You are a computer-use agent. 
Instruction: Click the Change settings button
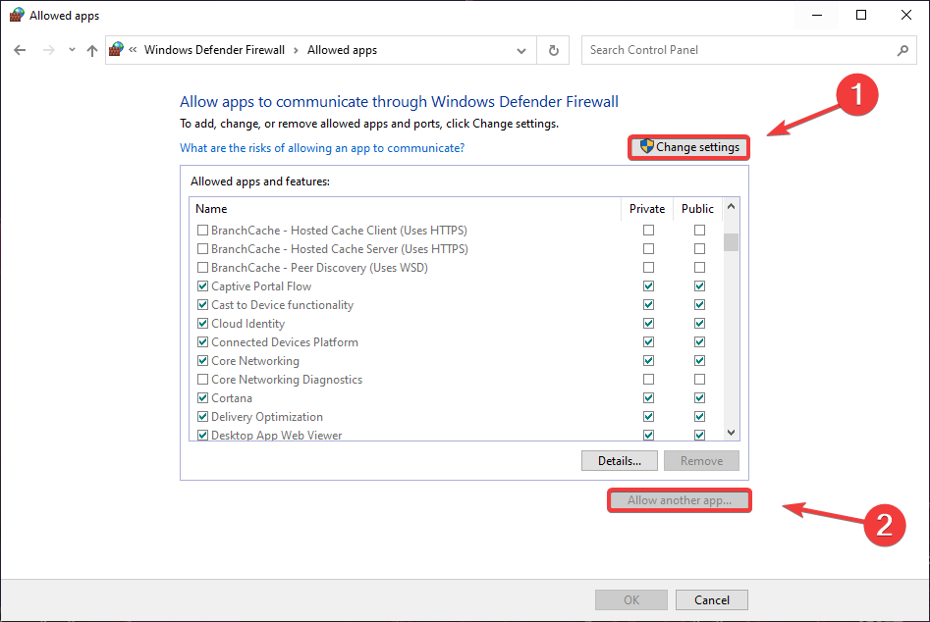tap(689, 147)
